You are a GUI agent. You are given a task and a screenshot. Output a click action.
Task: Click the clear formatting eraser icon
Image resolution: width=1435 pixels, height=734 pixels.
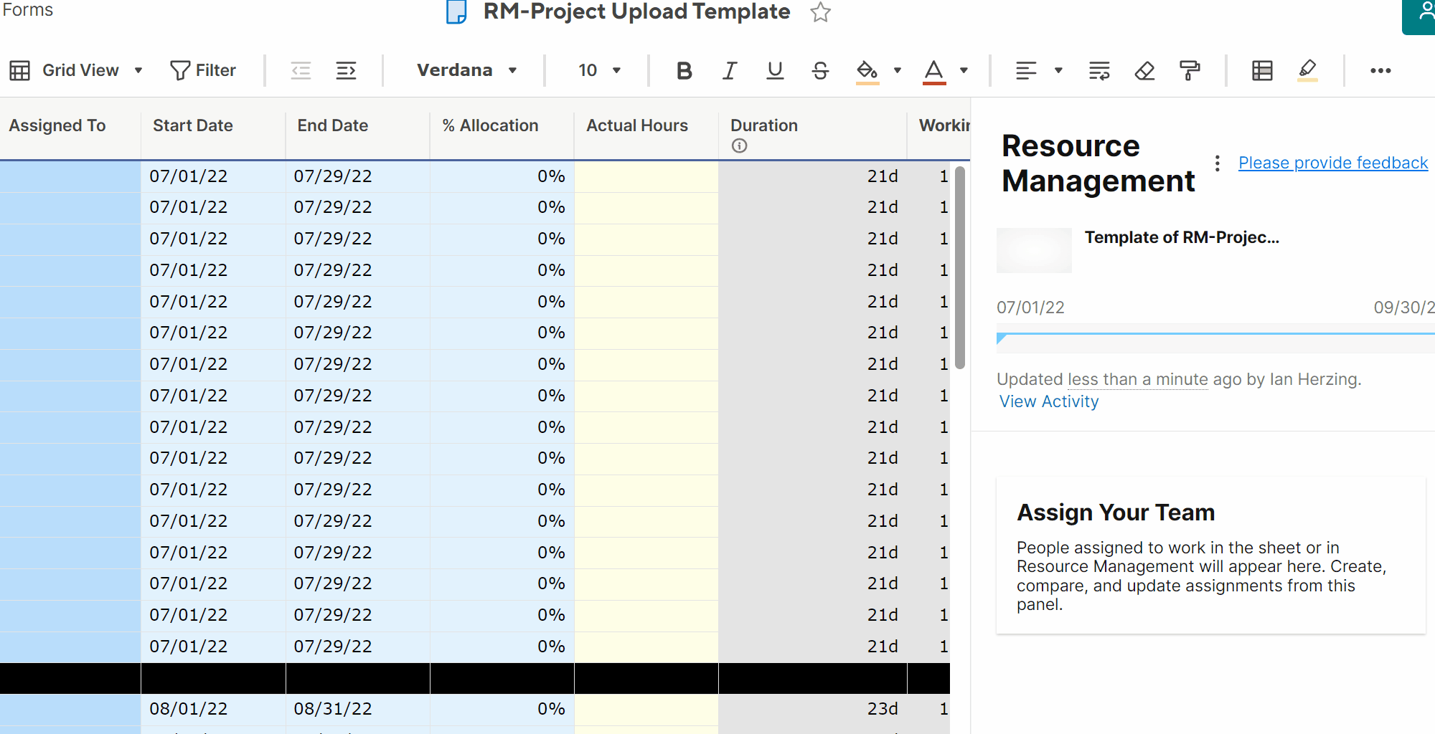click(x=1145, y=70)
